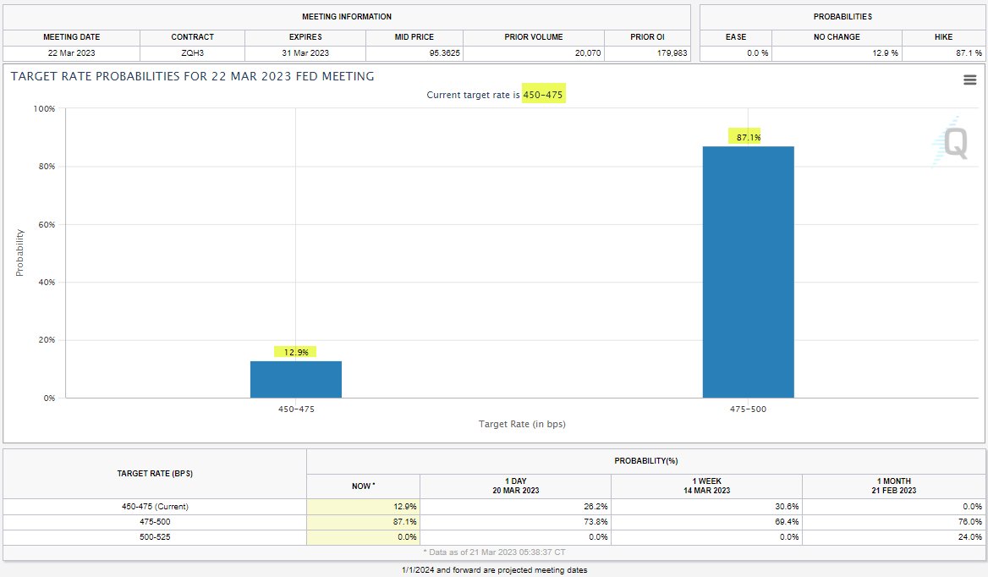Click the chart title Target Rate Probabilities
This screenshot has height=577, width=988.
pos(192,76)
